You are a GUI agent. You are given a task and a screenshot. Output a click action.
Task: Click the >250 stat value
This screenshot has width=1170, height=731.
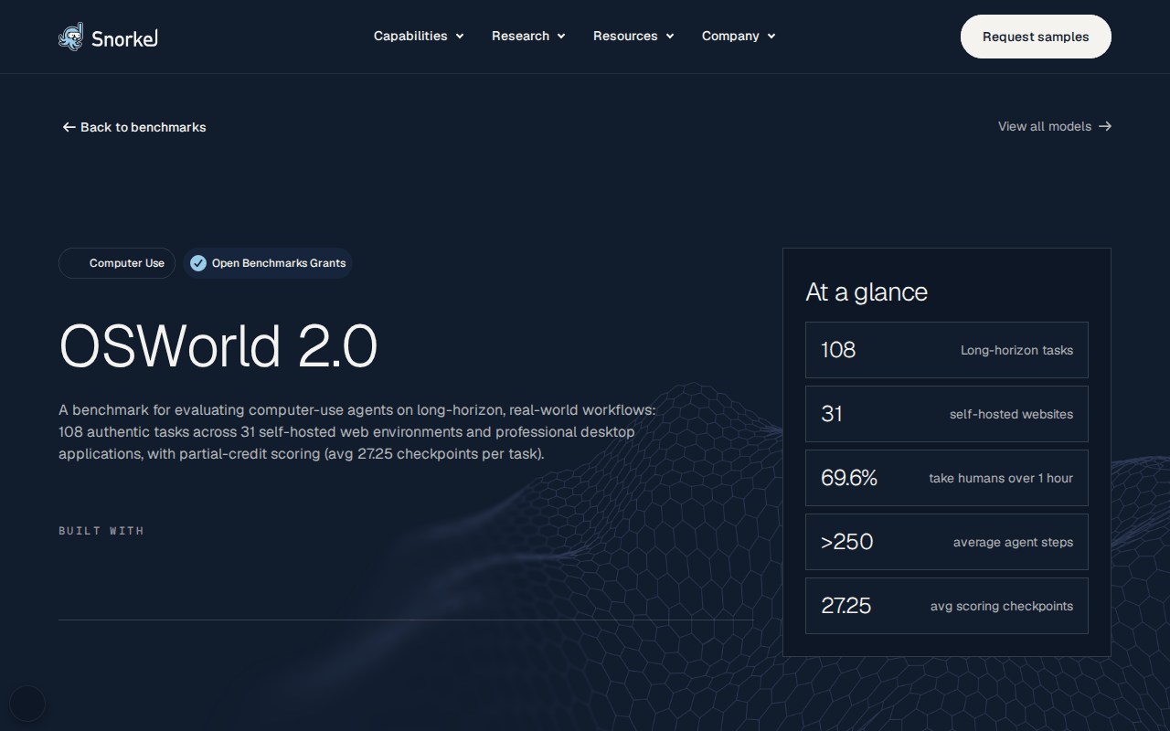[847, 542]
